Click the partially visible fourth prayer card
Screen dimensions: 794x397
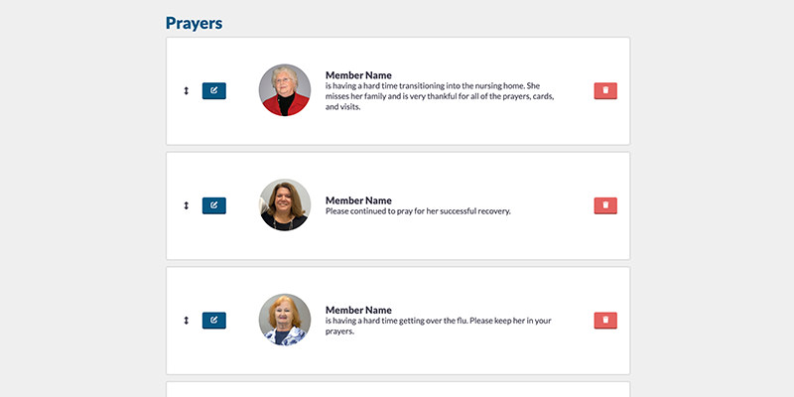(x=398, y=389)
